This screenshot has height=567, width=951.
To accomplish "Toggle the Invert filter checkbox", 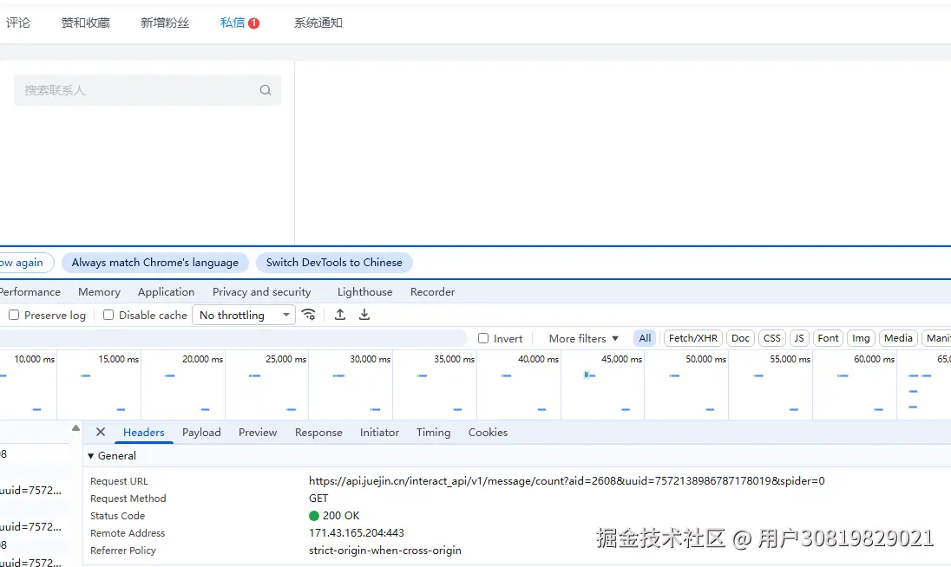I will (483, 338).
